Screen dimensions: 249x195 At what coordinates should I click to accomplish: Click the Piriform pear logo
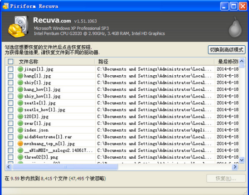click(x=235, y=28)
